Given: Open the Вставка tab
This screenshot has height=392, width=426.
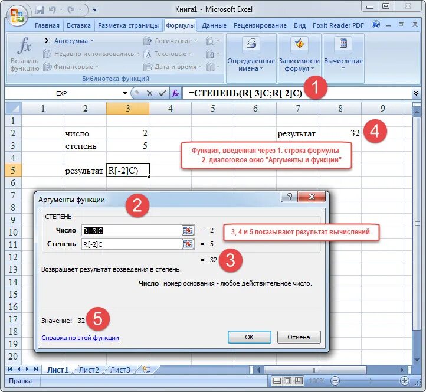Looking at the screenshot, I should pos(78,25).
